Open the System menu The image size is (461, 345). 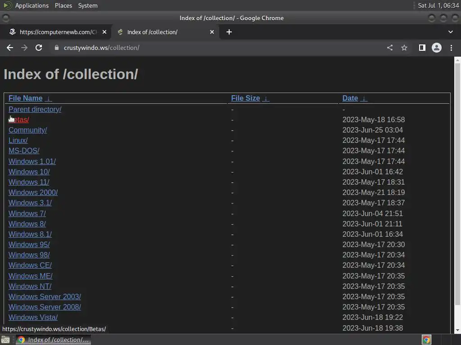[88, 5]
